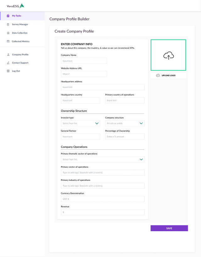The height and width of the screenshot is (257, 201).
Task: Click the Contact Support sidebar icon
Action: tap(8, 63)
